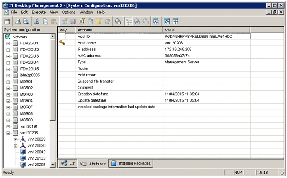
Task: Click the Paste clipboard icon
Action: pos(53,21)
